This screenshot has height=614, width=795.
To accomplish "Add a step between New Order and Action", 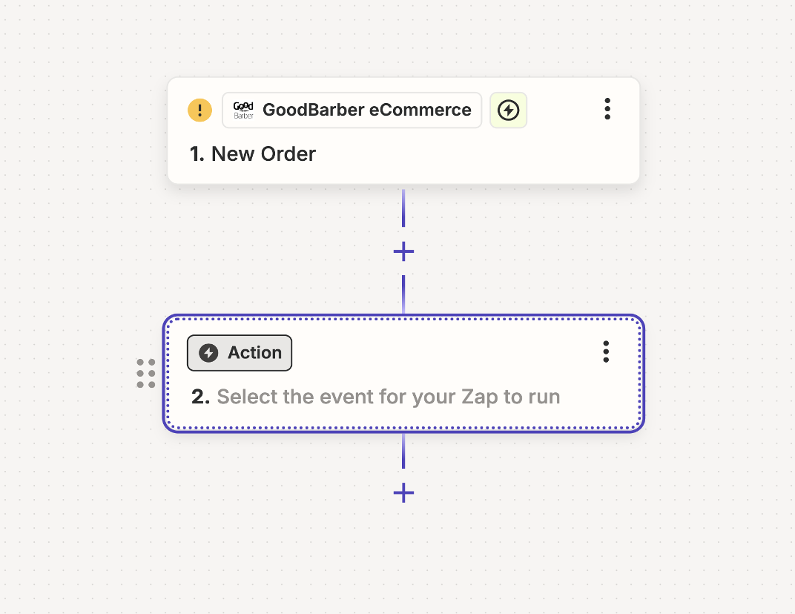I will (x=403, y=252).
